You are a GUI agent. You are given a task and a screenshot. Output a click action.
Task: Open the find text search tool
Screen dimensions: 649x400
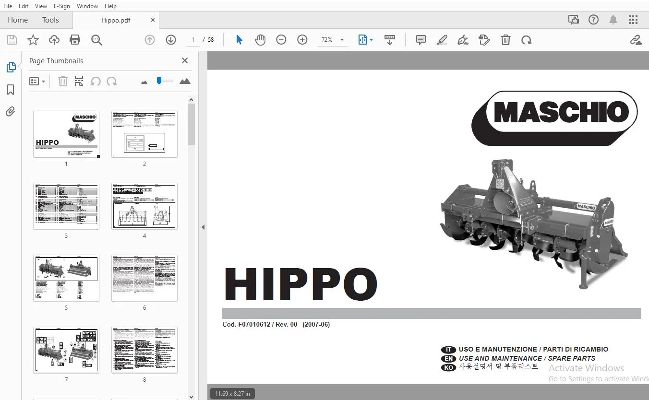tap(96, 40)
